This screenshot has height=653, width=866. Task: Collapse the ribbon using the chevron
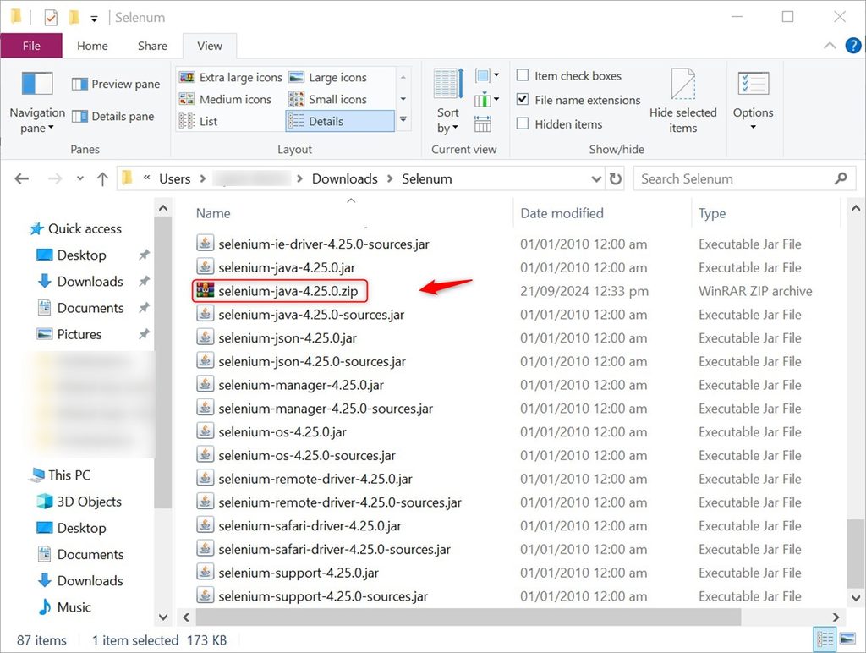pos(830,46)
